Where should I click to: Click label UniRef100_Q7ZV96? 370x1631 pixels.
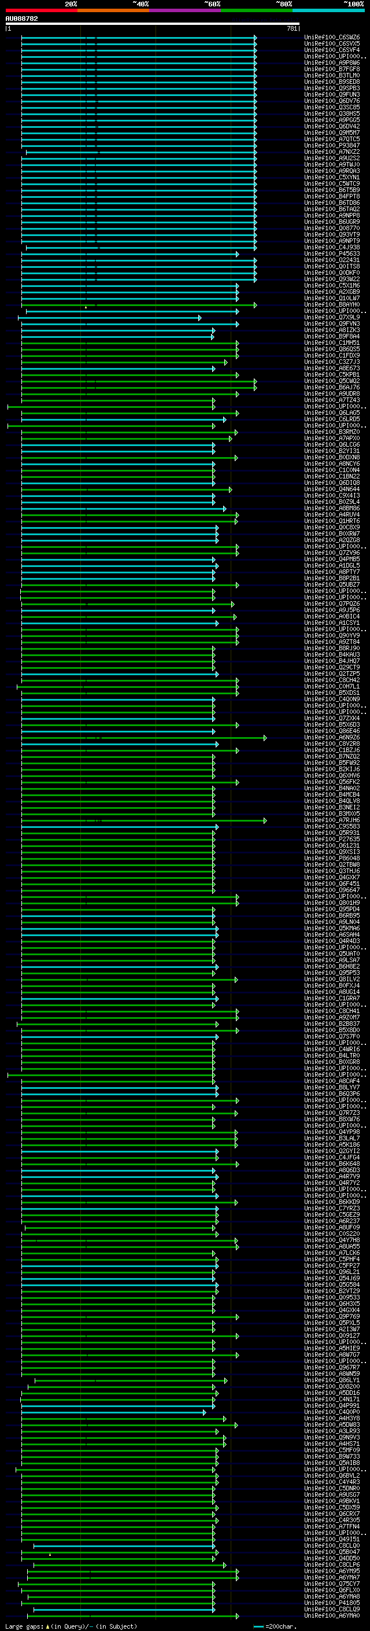[x=332, y=553]
